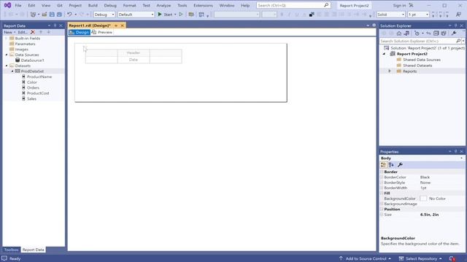Click the Start debug button label
The image size is (467, 262).
point(168,15)
